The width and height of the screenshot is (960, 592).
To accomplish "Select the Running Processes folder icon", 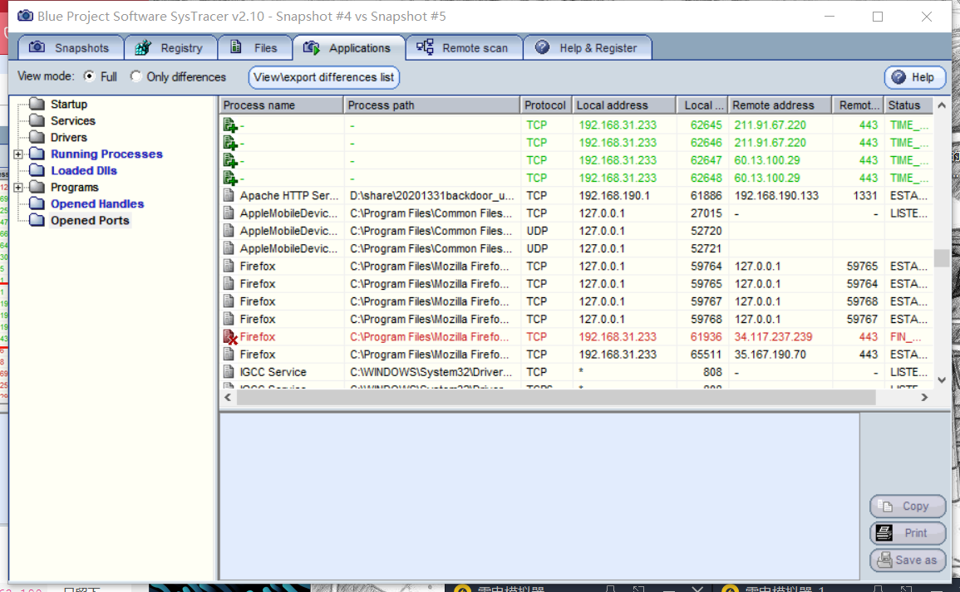I will coord(37,154).
